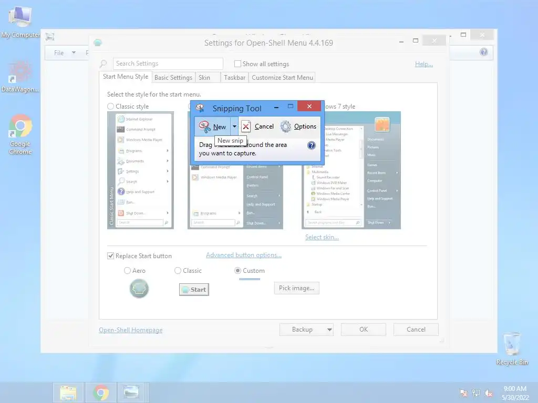The image size is (538, 403).
Task: Click the help icon in the background window
Action: 484,52
